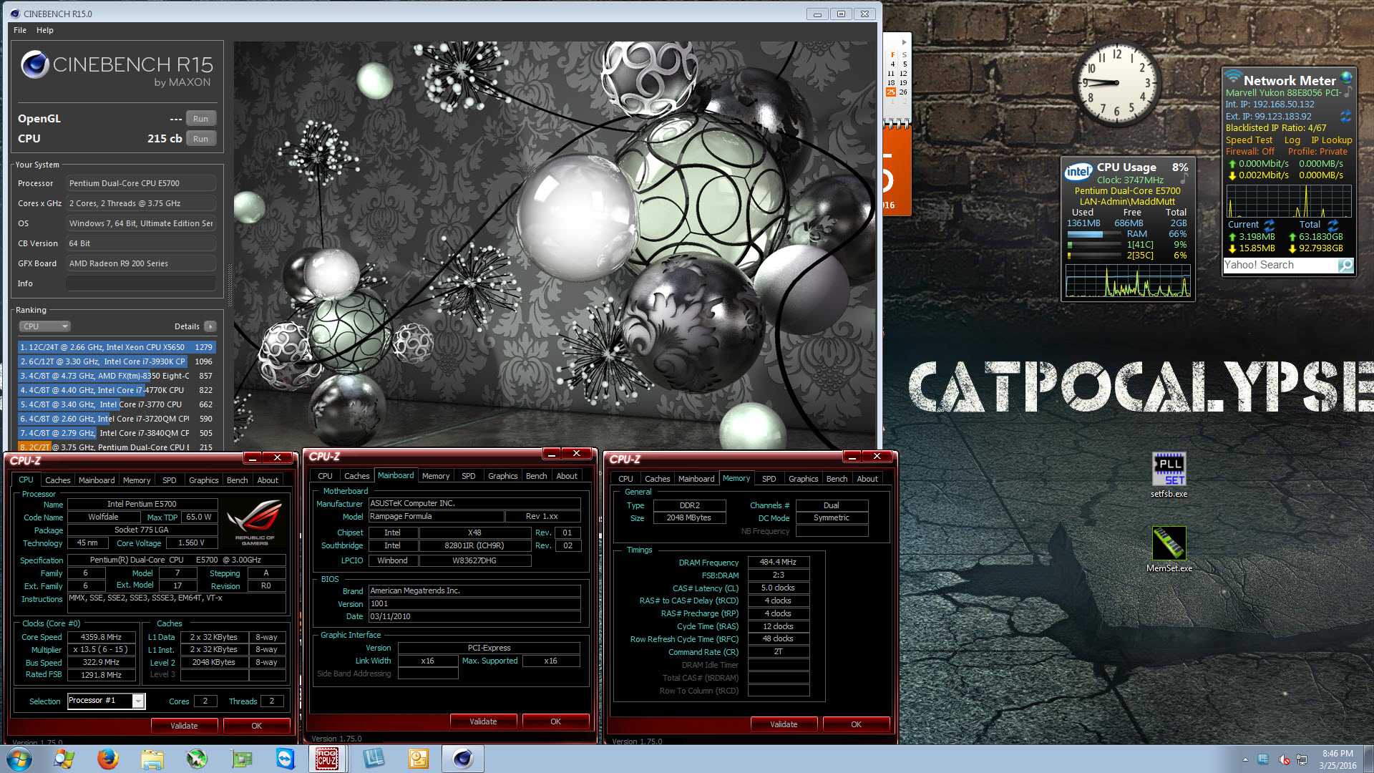Click the globe icon in Network Meter

pyautogui.click(x=1346, y=77)
